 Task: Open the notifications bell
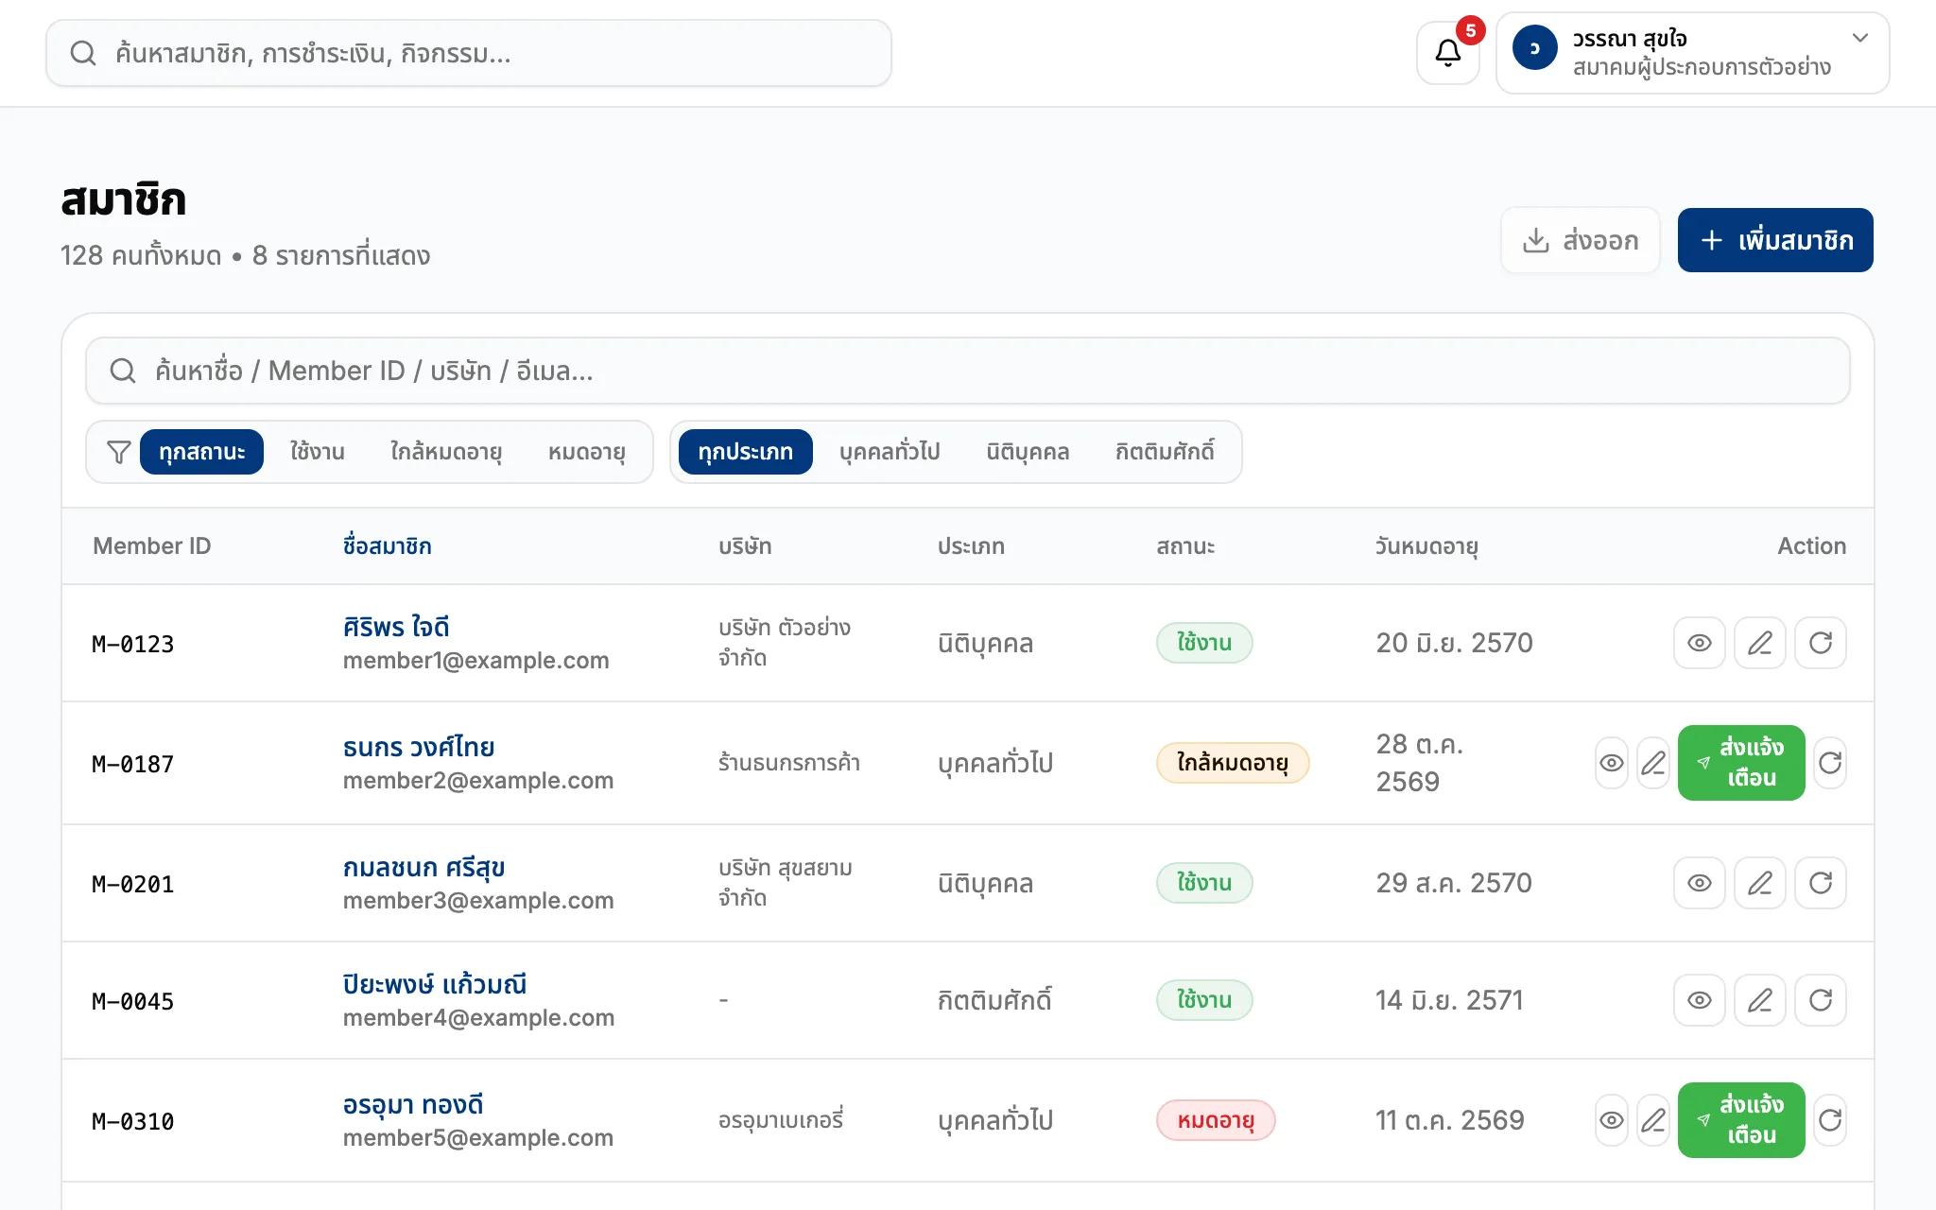point(1447,53)
